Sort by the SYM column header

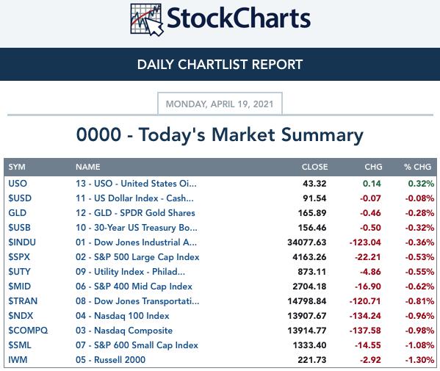[17, 167]
